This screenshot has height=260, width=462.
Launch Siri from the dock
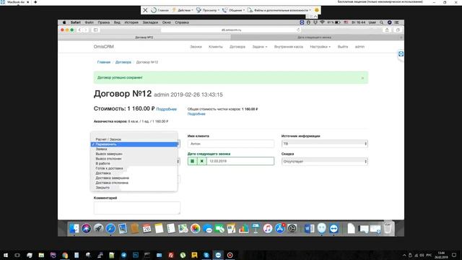pos(87,228)
